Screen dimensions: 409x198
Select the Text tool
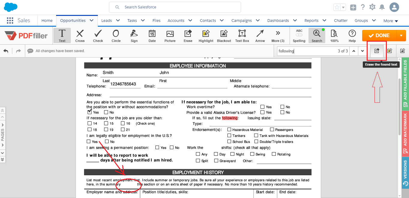62,35
